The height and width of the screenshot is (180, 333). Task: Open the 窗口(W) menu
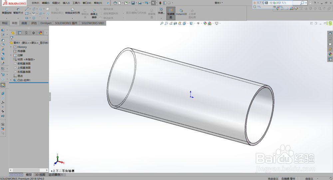coord(87,3)
